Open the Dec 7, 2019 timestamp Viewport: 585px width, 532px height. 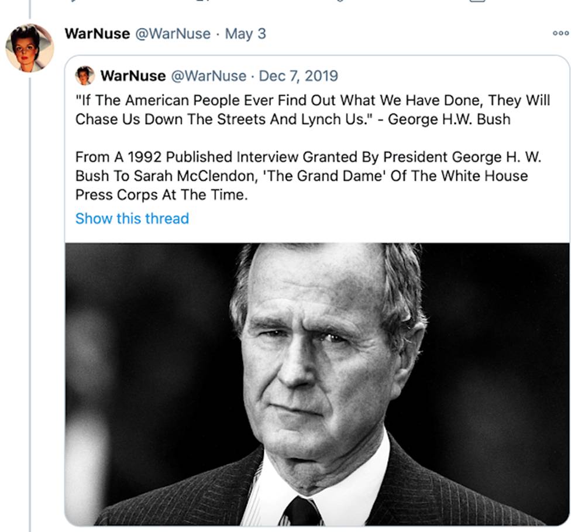[x=298, y=76]
